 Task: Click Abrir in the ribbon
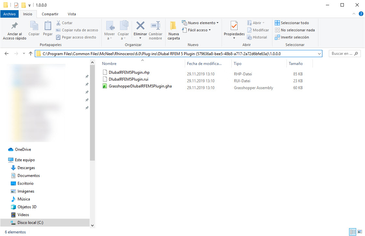pyautogui.click(x=256, y=23)
